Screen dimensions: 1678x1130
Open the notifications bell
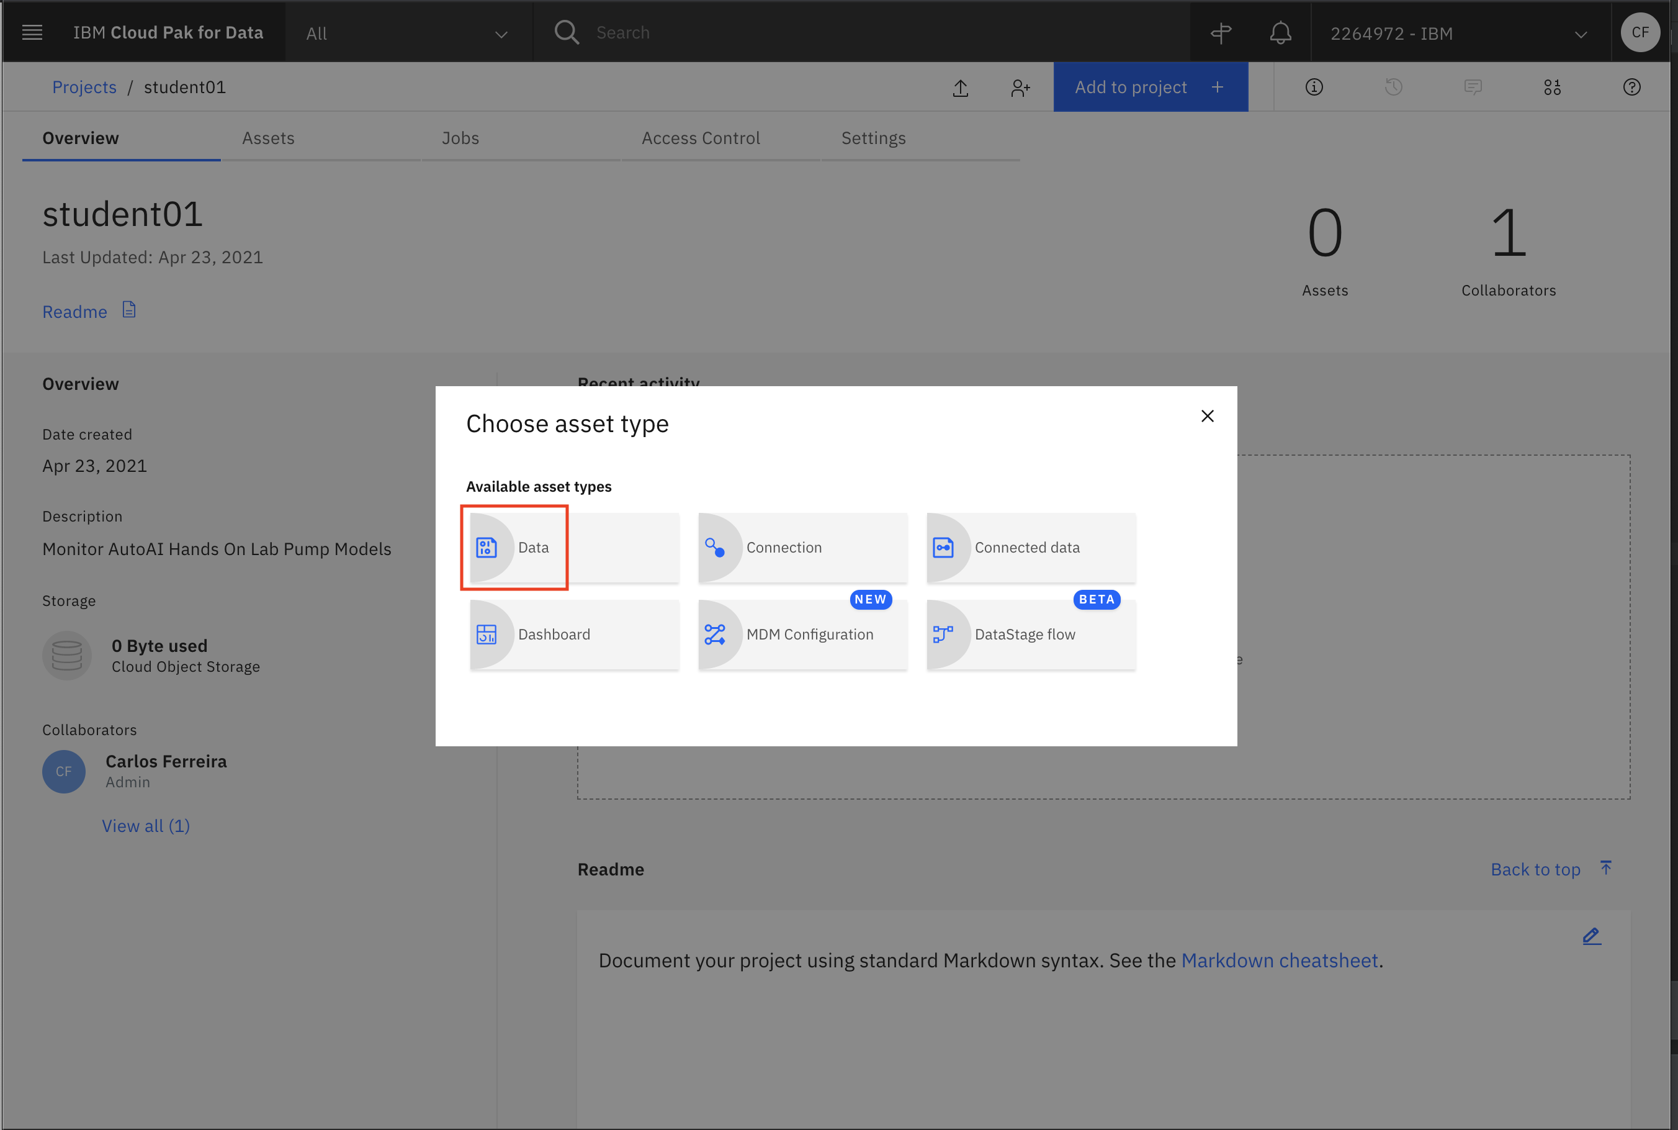tap(1280, 32)
